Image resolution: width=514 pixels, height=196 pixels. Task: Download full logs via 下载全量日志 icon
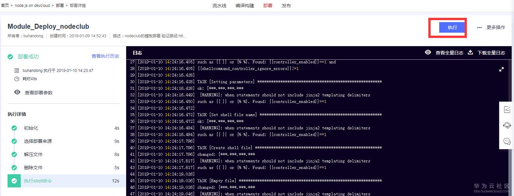[x=470, y=52]
